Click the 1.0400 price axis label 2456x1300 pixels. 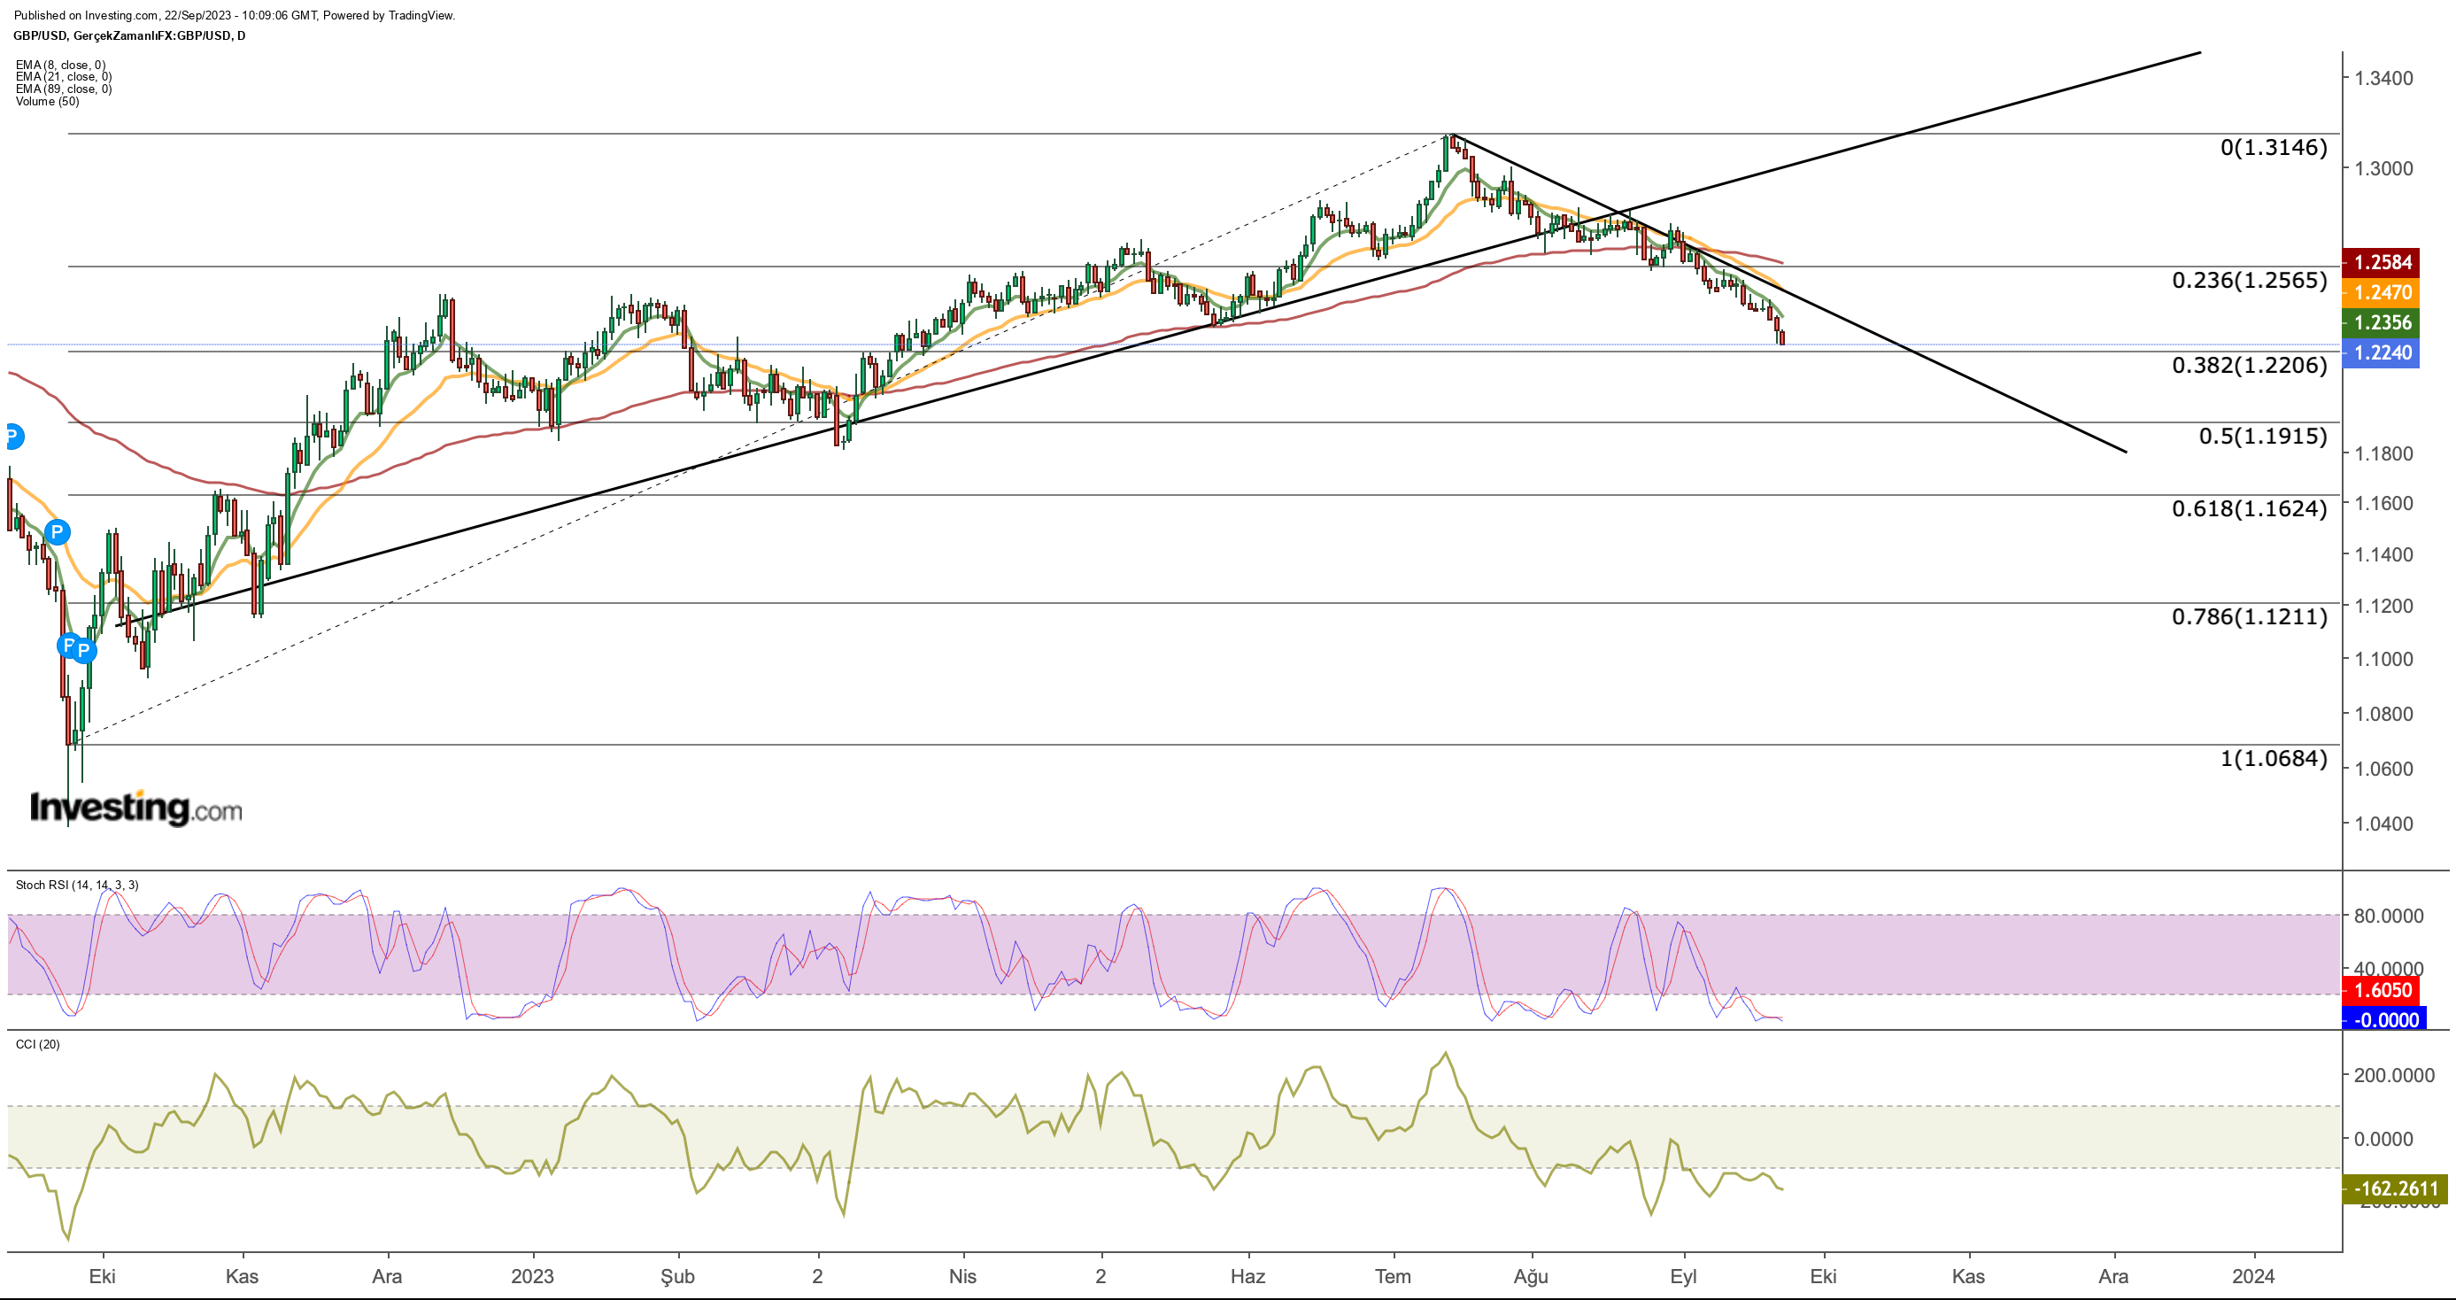coord(2383,825)
